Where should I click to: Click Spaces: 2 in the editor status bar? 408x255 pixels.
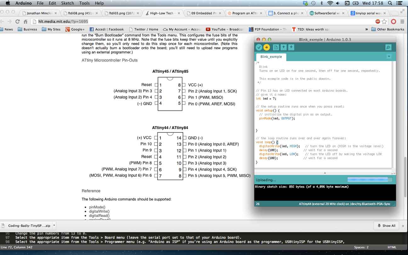(361, 247)
